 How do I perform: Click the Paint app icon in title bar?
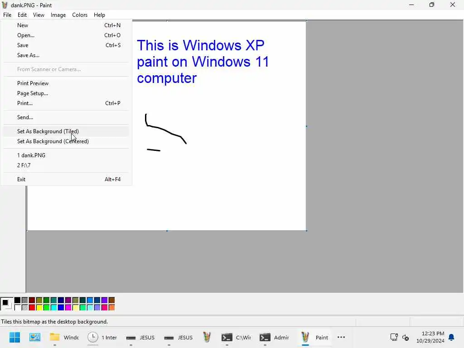[5, 5]
